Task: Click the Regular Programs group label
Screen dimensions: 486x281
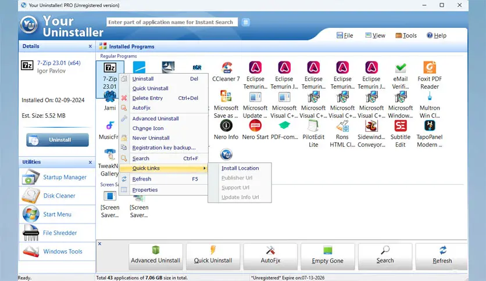Action: [x=119, y=56]
